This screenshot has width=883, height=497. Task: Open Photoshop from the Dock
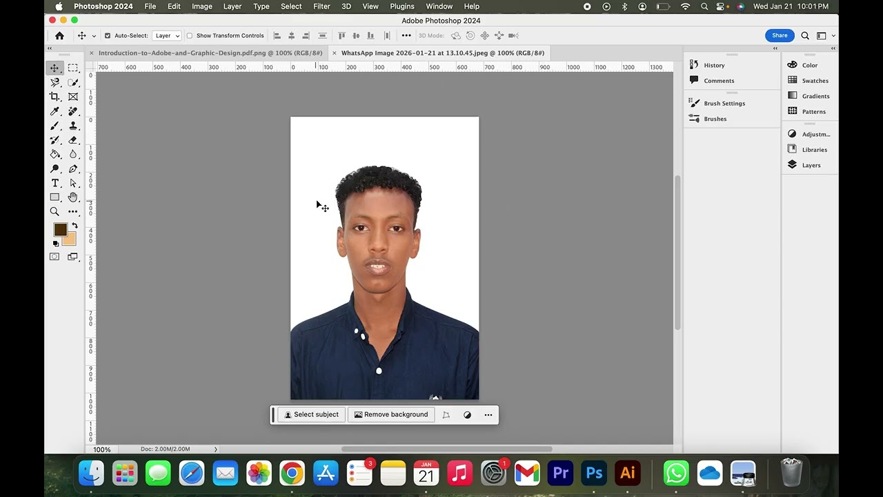[x=594, y=474]
